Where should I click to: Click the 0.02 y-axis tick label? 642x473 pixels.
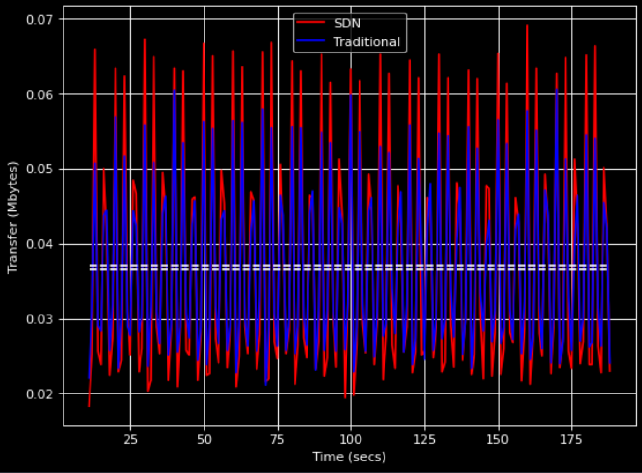40,394
